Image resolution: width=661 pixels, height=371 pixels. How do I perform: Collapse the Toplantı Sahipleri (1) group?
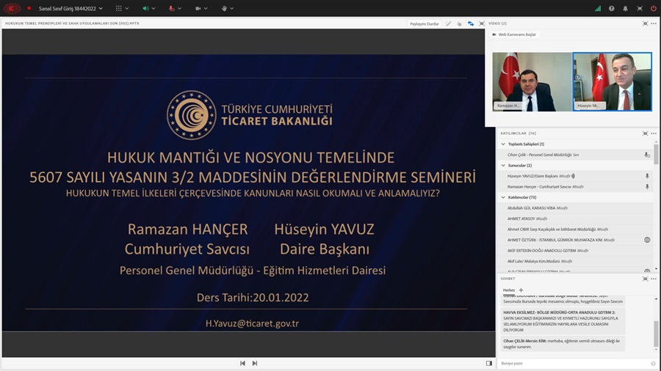click(x=503, y=144)
